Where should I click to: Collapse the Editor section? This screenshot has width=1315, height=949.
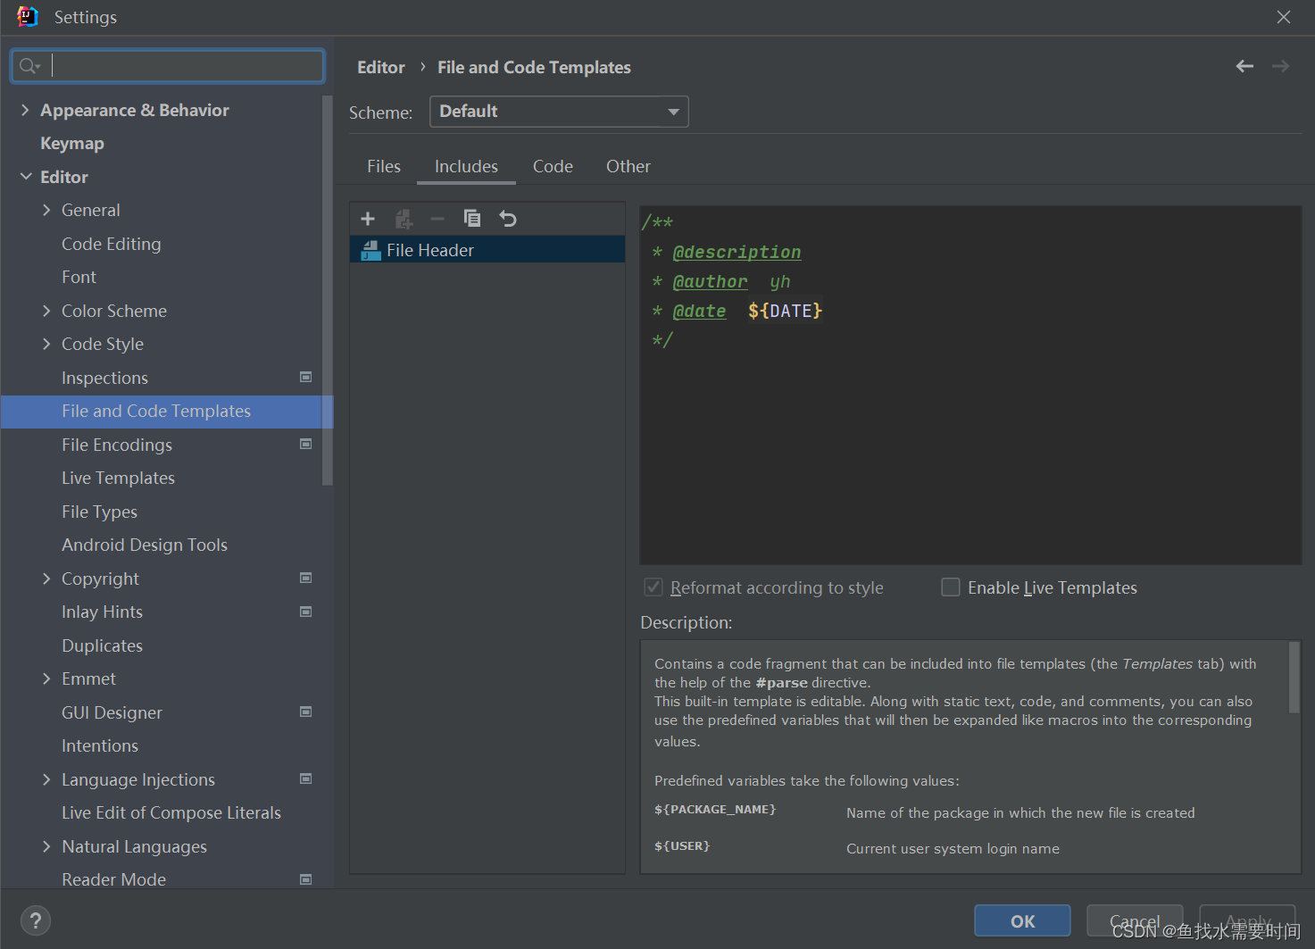[x=26, y=177]
